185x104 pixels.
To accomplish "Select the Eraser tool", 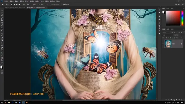I will click(x=2, y=38).
